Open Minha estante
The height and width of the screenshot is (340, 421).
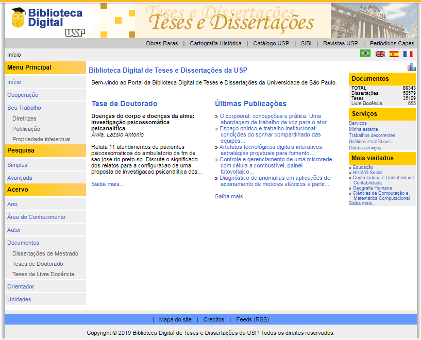click(363, 129)
